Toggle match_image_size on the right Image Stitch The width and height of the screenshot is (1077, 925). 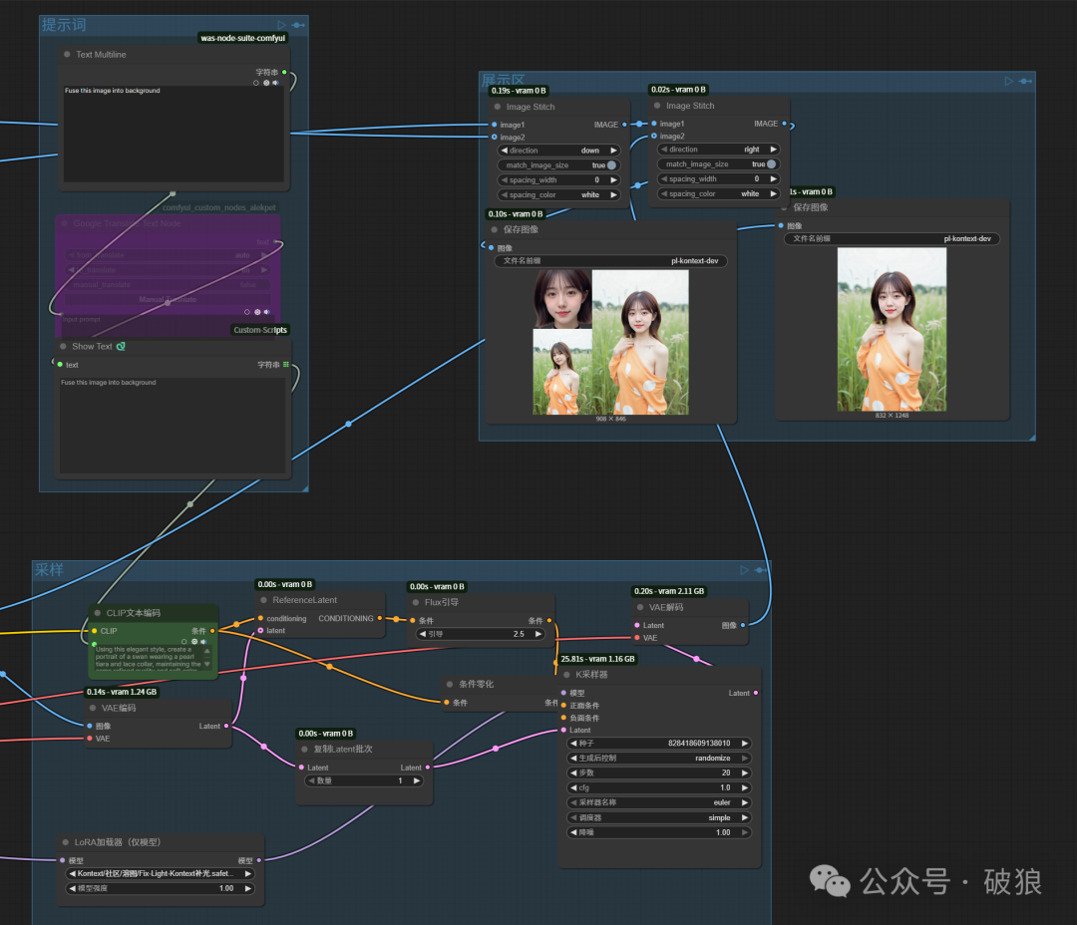pyautogui.click(x=771, y=164)
